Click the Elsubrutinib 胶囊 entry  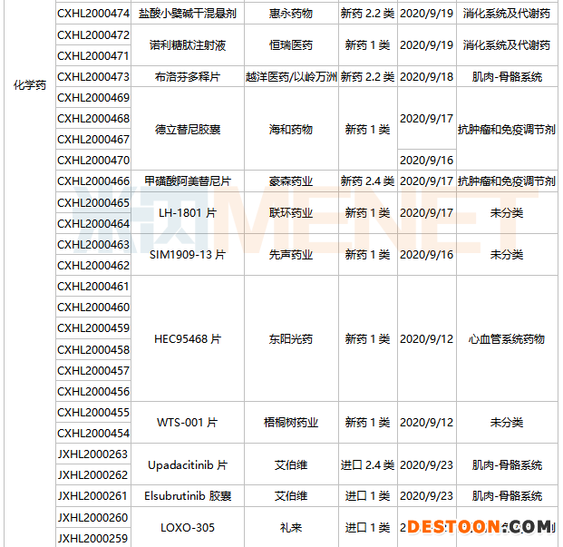(x=188, y=496)
